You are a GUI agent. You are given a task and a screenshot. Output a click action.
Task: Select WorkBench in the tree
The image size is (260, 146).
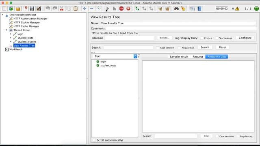tap(16, 49)
